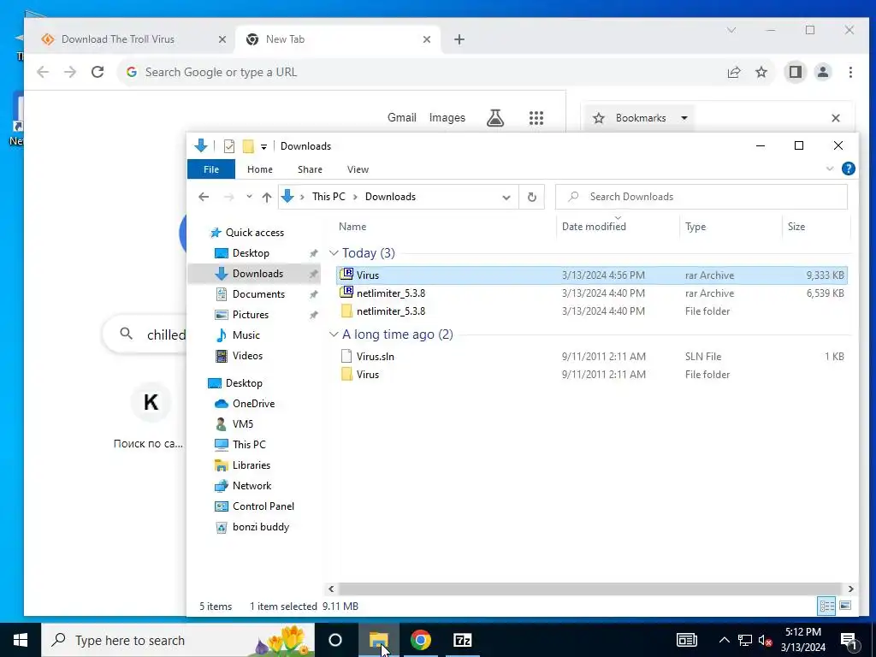The height and width of the screenshot is (657, 876).
Task: Refresh the Downloads folder
Action: point(532,198)
